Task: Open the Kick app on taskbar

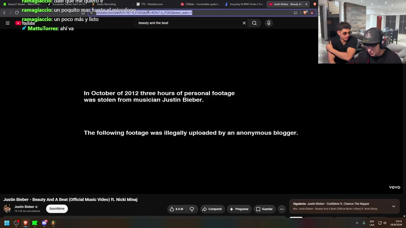Action: (x=35, y=223)
